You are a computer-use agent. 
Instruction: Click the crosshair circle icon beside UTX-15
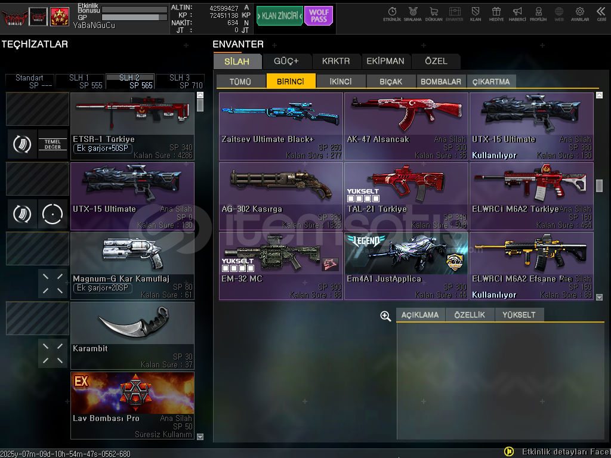[x=53, y=214]
